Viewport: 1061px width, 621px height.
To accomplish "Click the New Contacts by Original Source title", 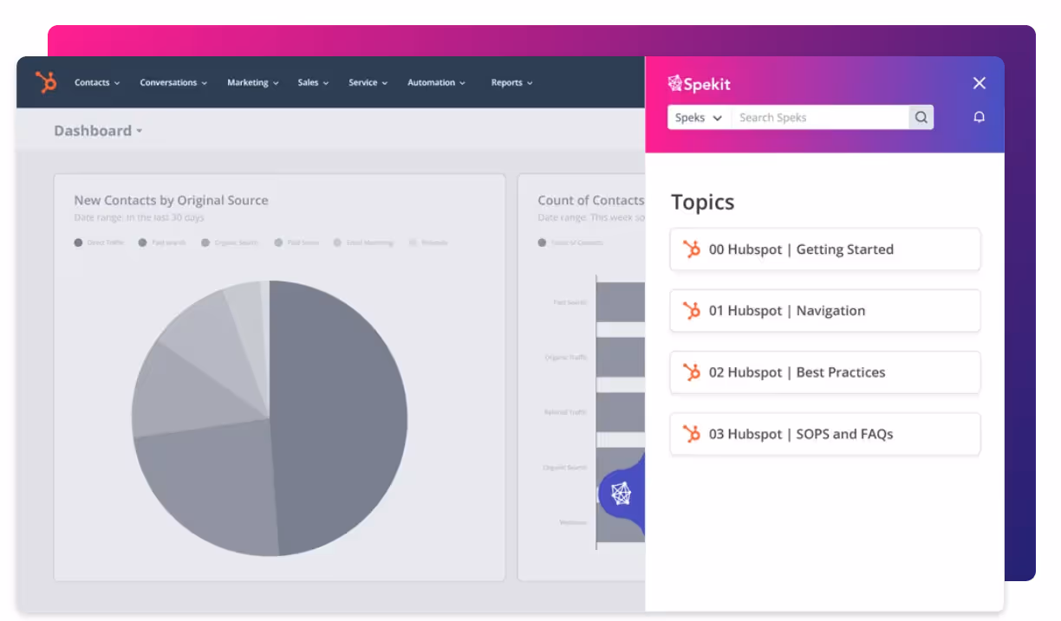I will [171, 200].
